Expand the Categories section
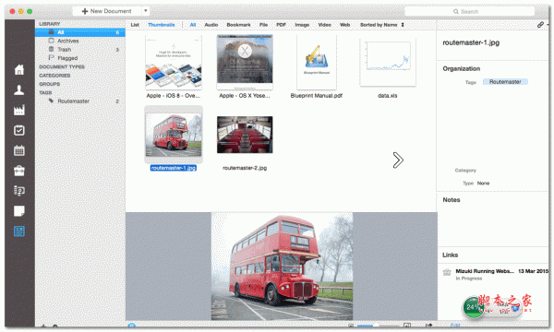The height and width of the screenshot is (332, 554). tap(54, 76)
